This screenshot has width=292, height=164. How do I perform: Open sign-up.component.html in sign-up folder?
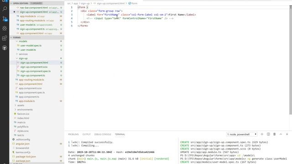[x=36, y=63]
